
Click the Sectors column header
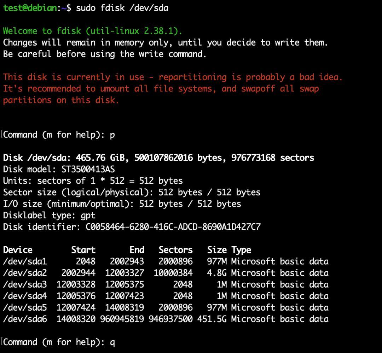coord(176,250)
